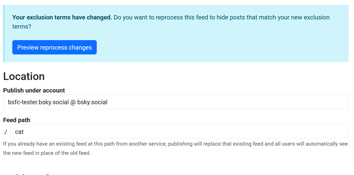Click the partially visible heading at the bottom
Viewport: 354px width, 175px height.
41,174
